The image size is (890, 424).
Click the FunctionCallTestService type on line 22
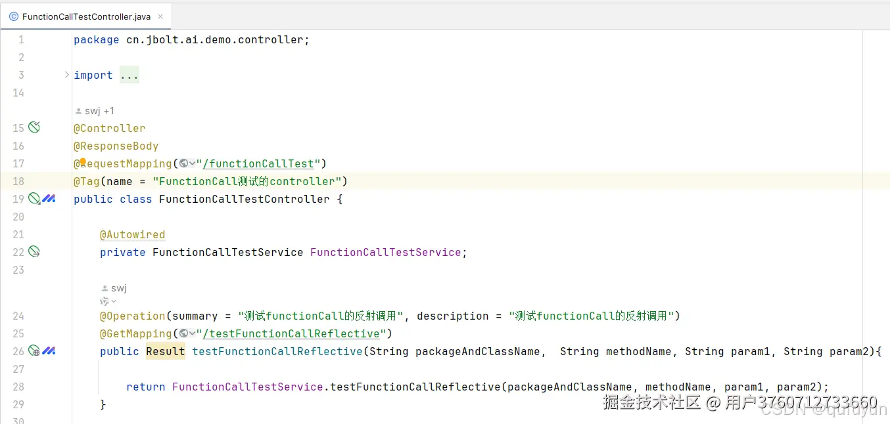[228, 252]
